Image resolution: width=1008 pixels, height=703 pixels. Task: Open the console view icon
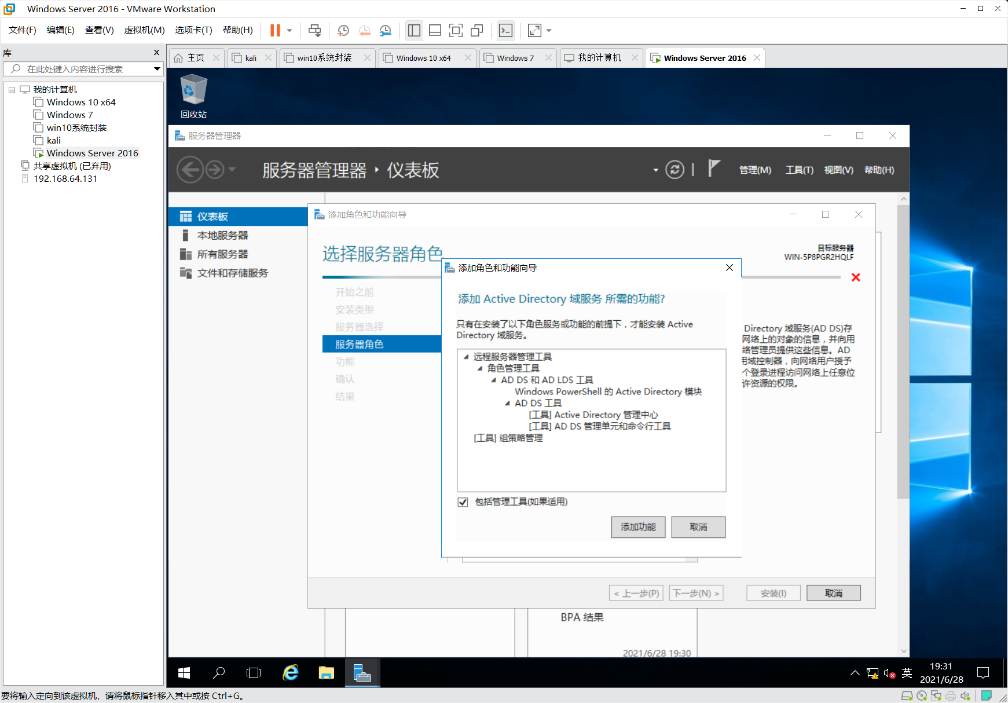pos(505,30)
